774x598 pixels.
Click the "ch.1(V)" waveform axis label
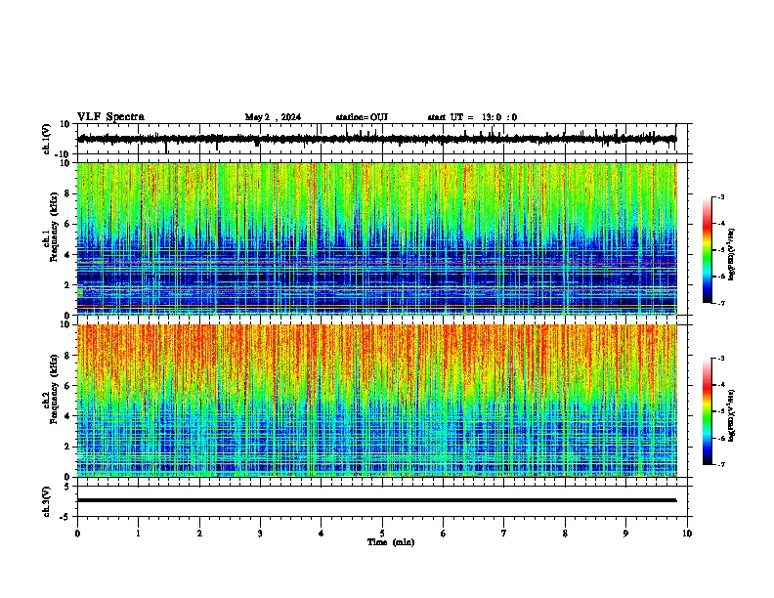tap(47, 139)
